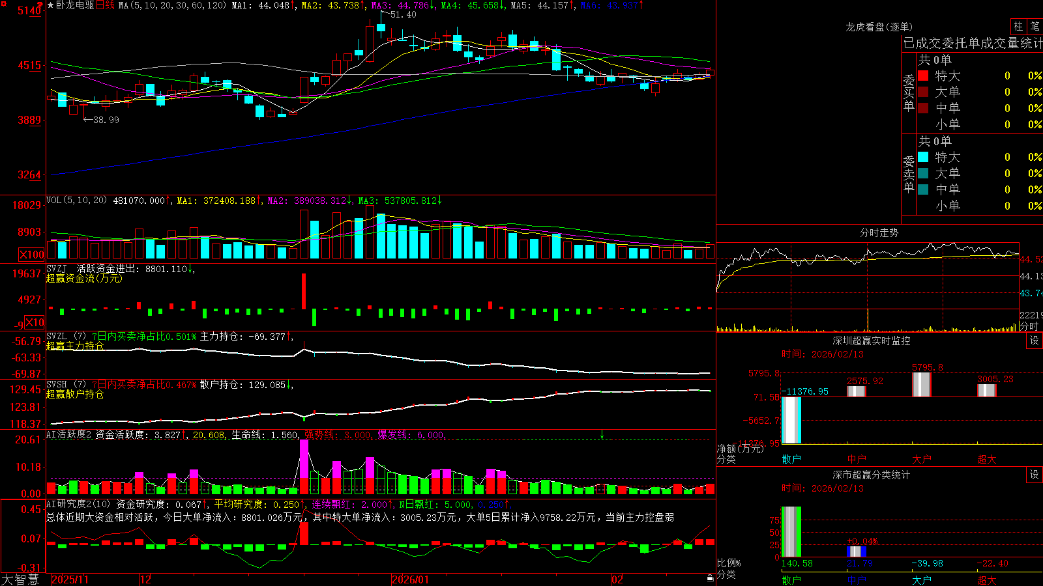Click the green down arrow in AI活跃度2 panel

[x=602, y=434]
